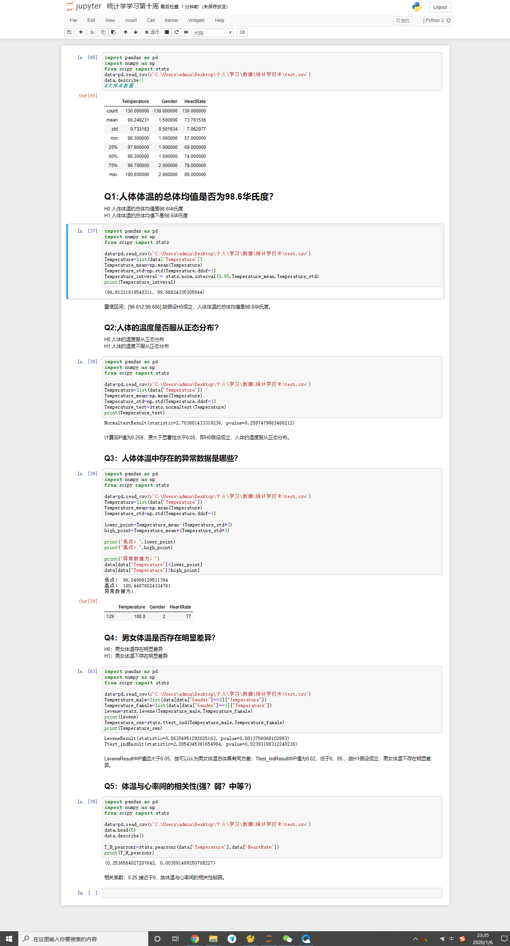This screenshot has height=946, width=510.
Task: Click row 129 in the Out[39] table
Action: pyautogui.click(x=149, y=617)
